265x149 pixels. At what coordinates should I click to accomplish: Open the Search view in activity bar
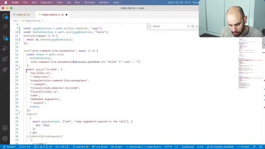[x=5, y=26]
